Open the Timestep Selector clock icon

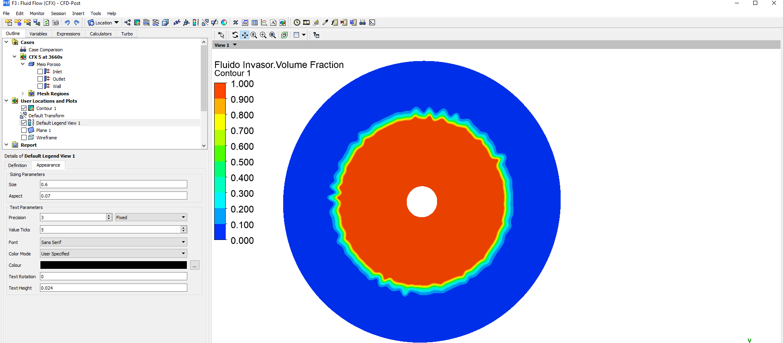click(x=297, y=23)
